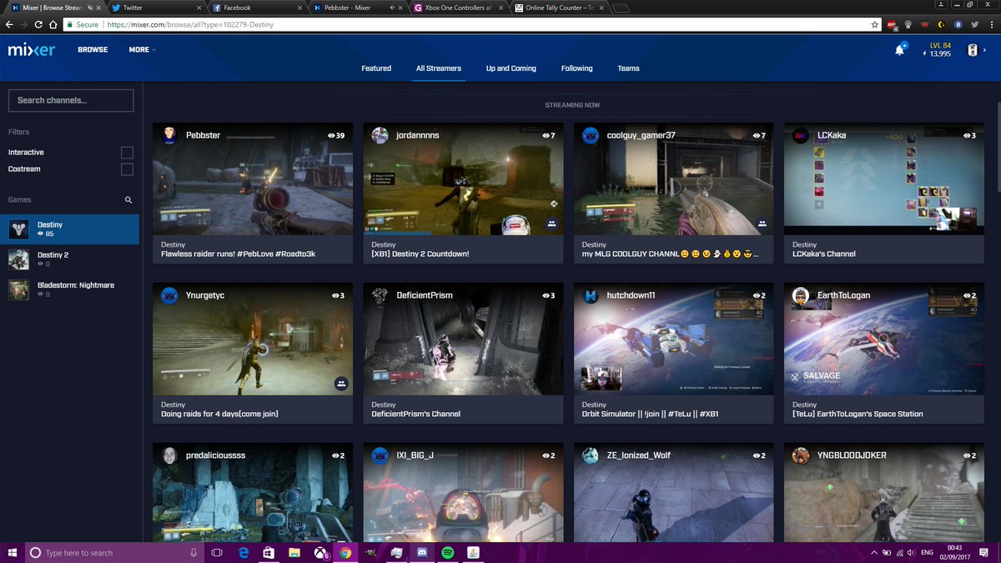Click EarthToLogan profile avatar
The image size is (1001, 563).
coord(800,295)
